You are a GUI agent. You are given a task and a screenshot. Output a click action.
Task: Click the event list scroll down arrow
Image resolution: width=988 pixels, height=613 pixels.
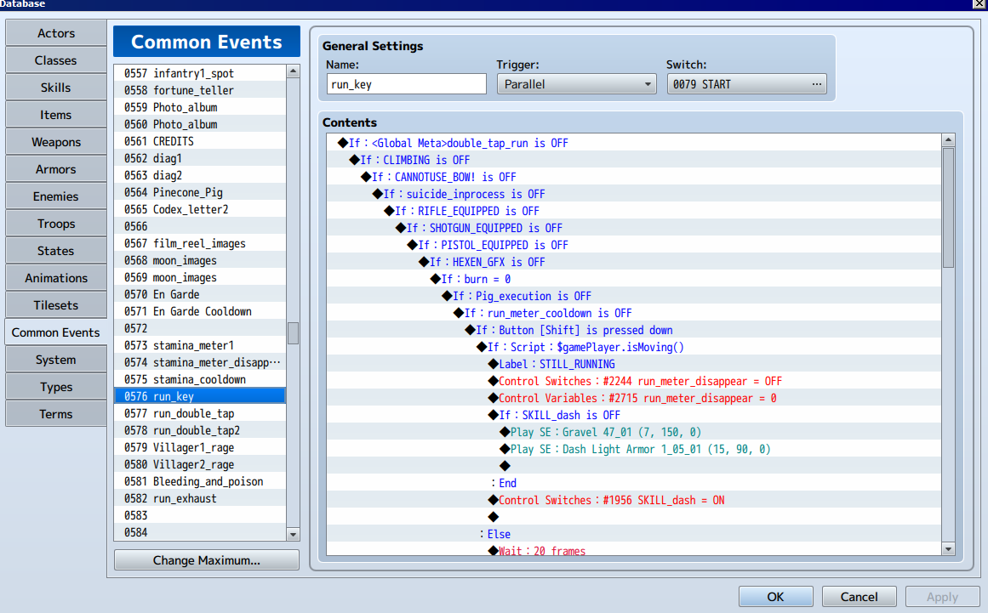tap(293, 534)
